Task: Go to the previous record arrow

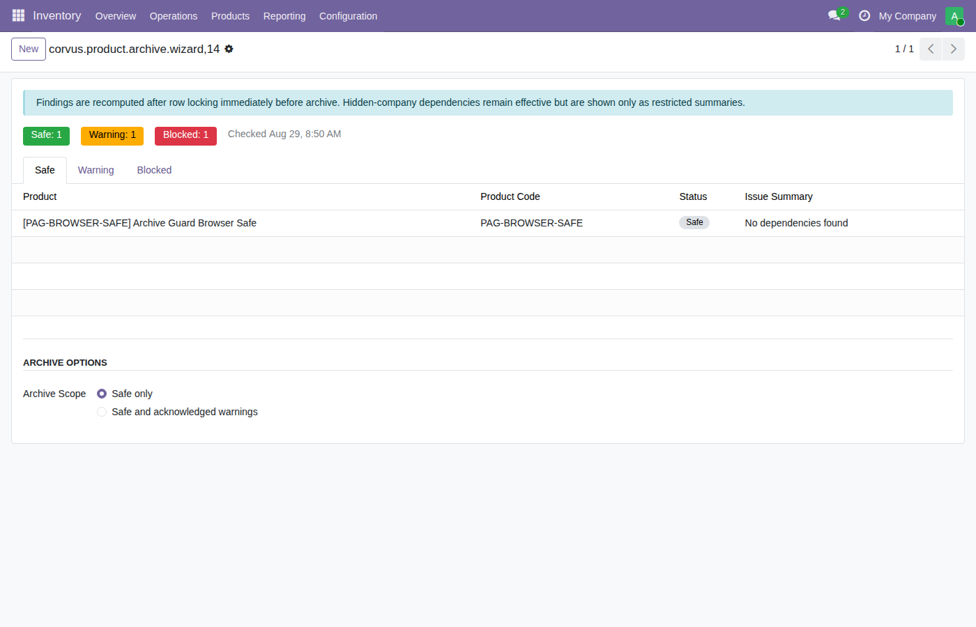Action: (931, 49)
